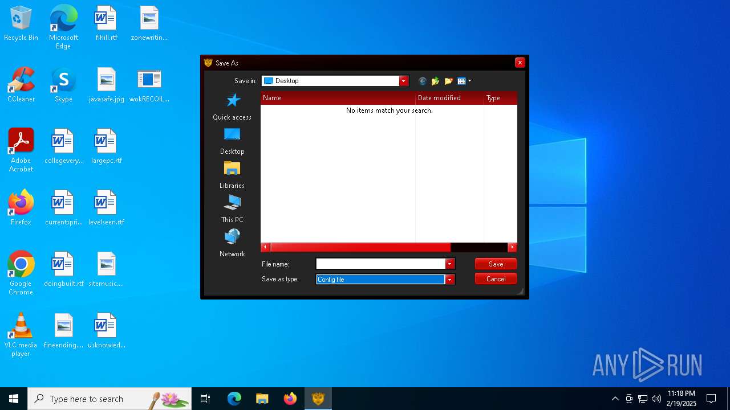Select the Google Chrome desktop shortcut
Viewport: 730px width, 410px height.
pos(21,273)
